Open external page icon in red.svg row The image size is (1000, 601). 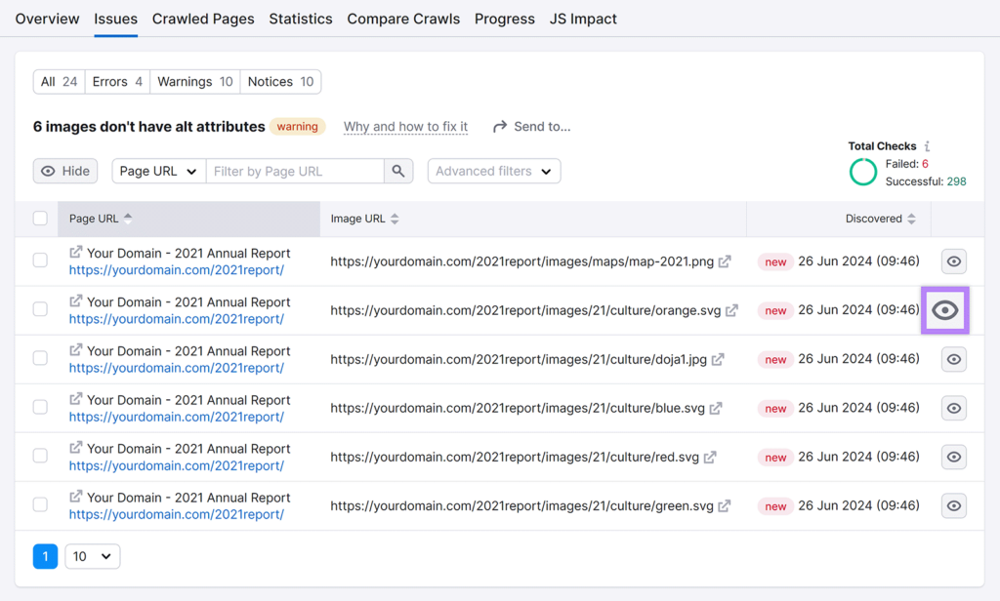tap(76, 448)
